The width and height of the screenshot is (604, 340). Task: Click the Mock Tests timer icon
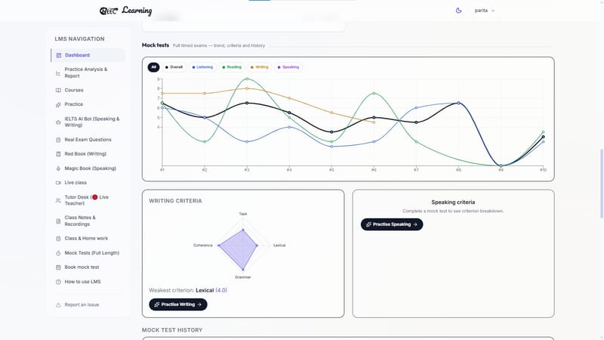point(58,253)
